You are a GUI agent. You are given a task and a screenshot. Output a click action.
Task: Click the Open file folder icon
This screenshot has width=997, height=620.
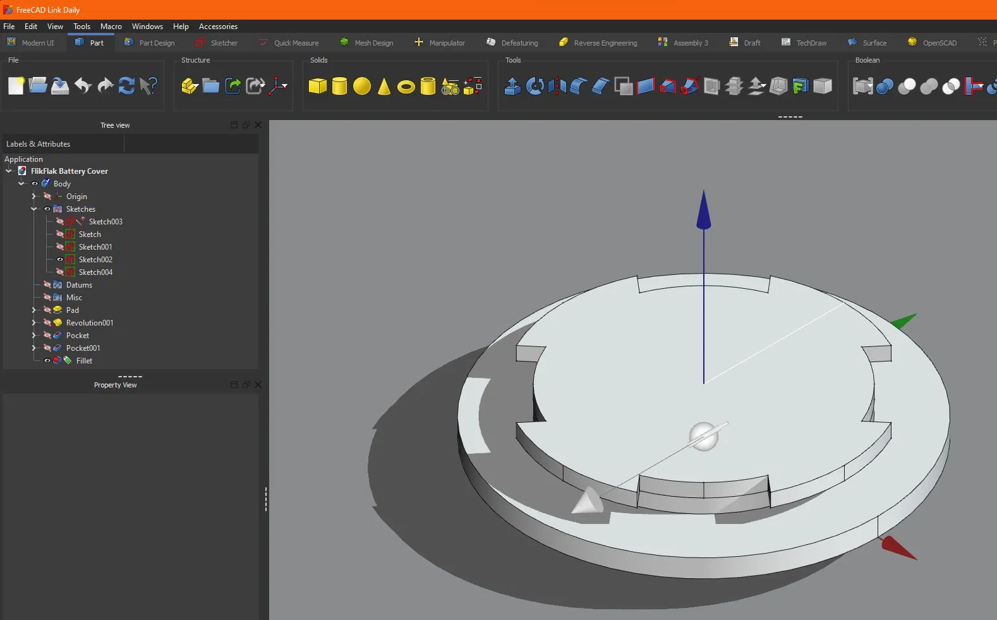[x=38, y=86]
